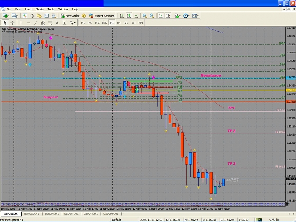Image resolution: width=296 pixels, height=222 pixels.
Task: Click the Default profile in status bar
Action: [117, 220]
